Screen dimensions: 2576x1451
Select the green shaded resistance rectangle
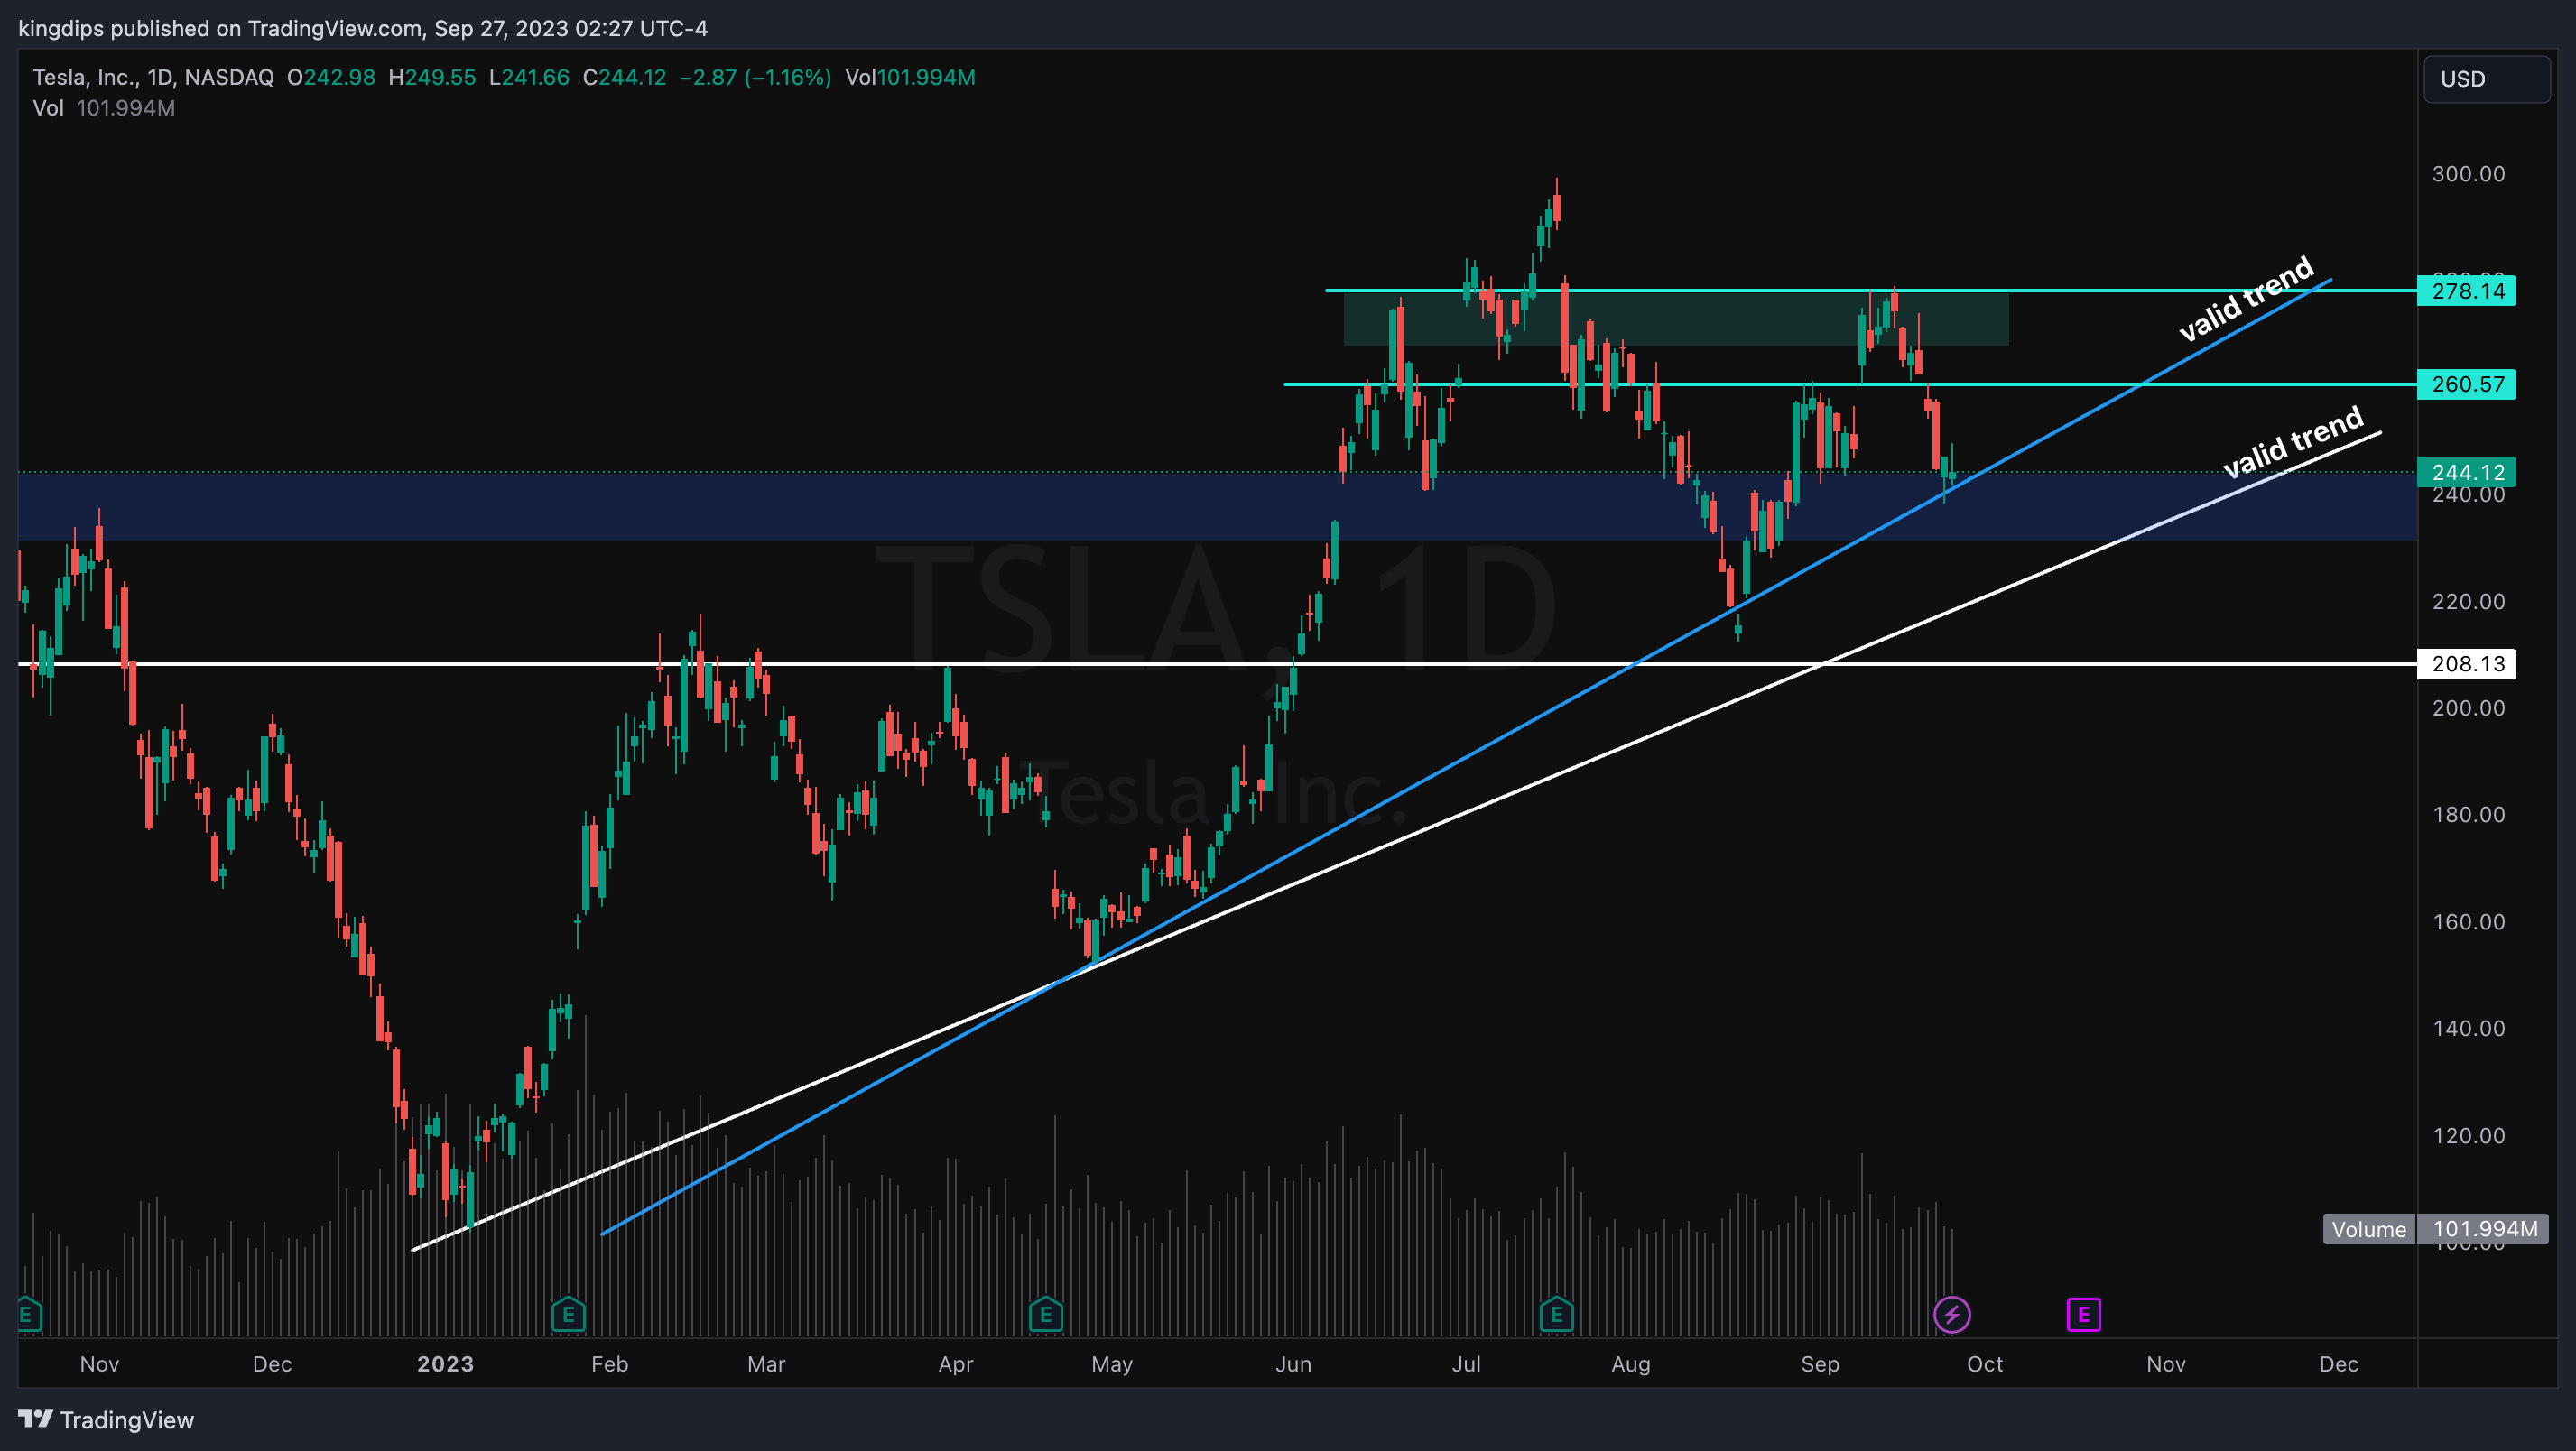coord(1676,319)
